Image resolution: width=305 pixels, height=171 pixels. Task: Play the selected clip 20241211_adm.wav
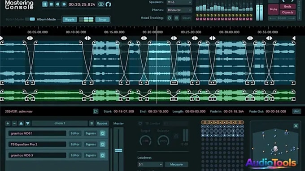click(x=96, y=111)
